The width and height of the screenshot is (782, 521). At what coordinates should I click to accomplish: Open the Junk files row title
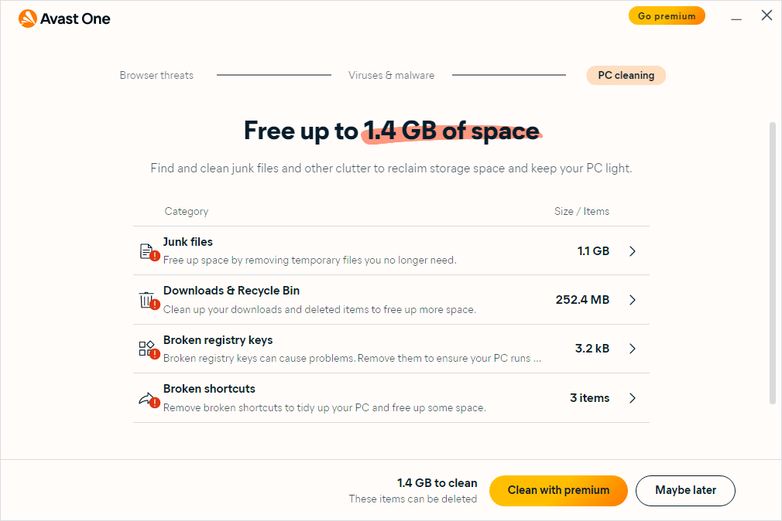(x=188, y=242)
